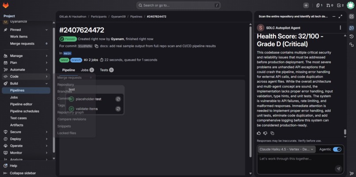Give thumbs down to the agent response
356x177 pixels.
(265, 133)
